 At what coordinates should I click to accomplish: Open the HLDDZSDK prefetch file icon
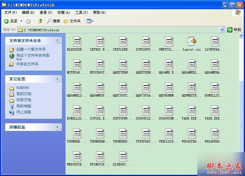point(77,41)
